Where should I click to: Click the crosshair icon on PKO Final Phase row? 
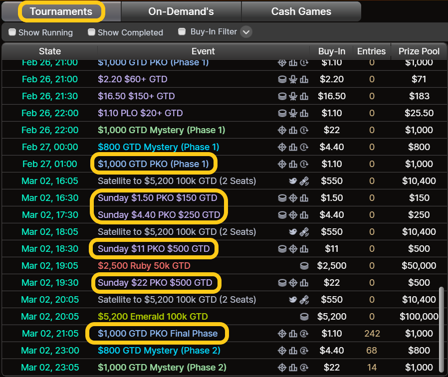282,334
